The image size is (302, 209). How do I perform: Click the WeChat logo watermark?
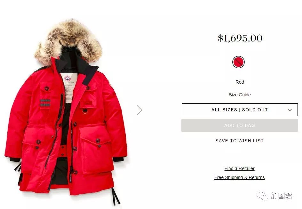[262, 196]
